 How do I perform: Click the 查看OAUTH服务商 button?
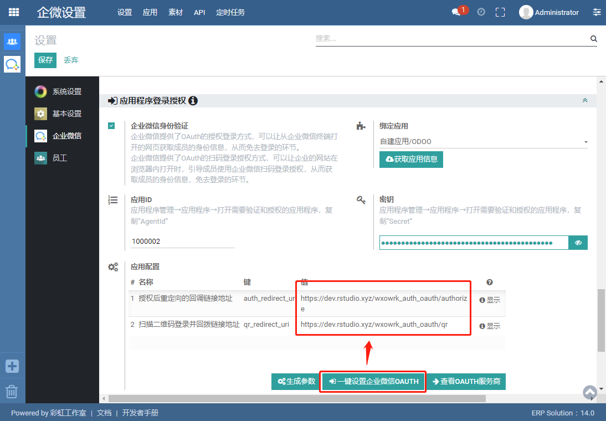tap(466, 382)
